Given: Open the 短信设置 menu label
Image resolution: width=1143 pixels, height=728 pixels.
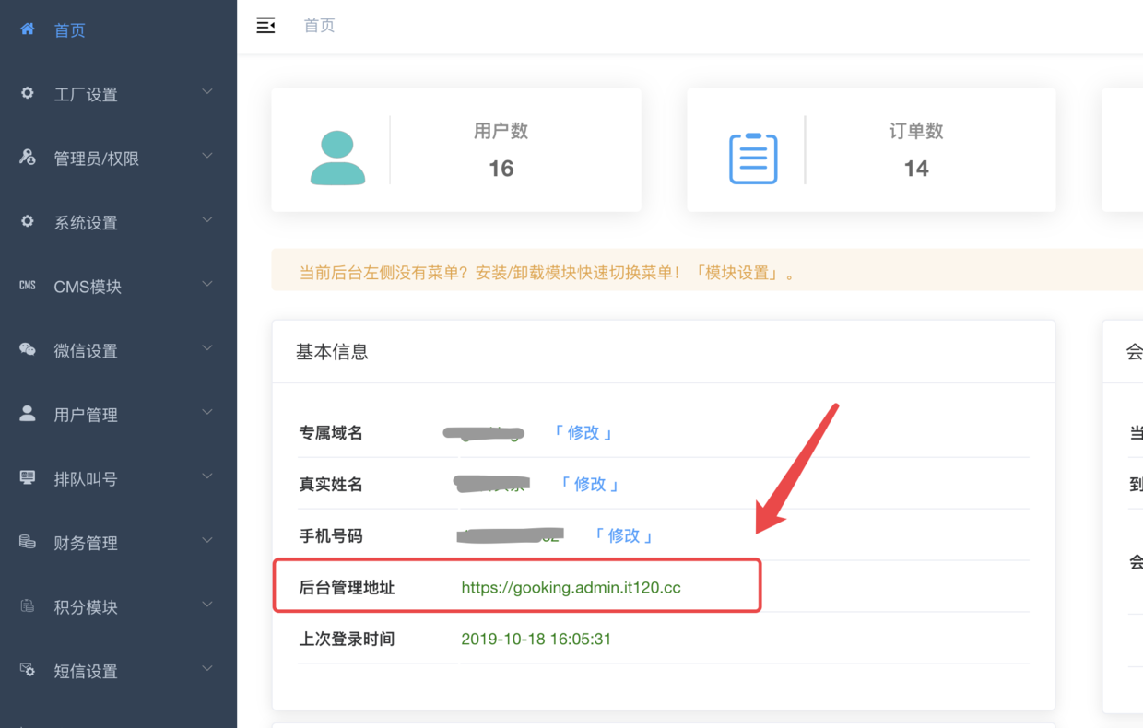Looking at the screenshot, I should 86,672.
